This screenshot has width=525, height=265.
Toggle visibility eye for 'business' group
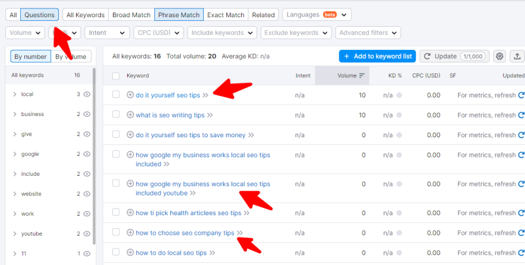coord(87,114)
